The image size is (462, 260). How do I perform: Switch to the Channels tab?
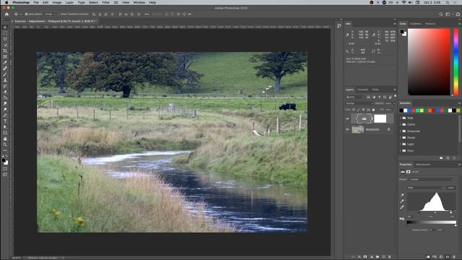coord(362,90)
